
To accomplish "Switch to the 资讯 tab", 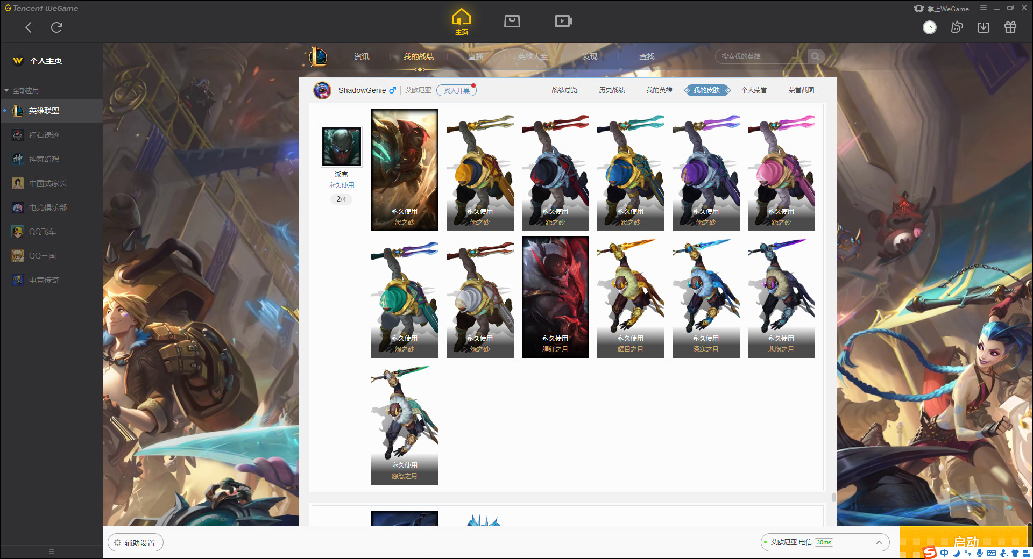I will 362,56.
